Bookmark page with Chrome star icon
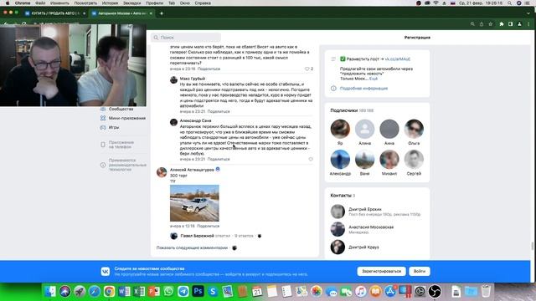 491,24
